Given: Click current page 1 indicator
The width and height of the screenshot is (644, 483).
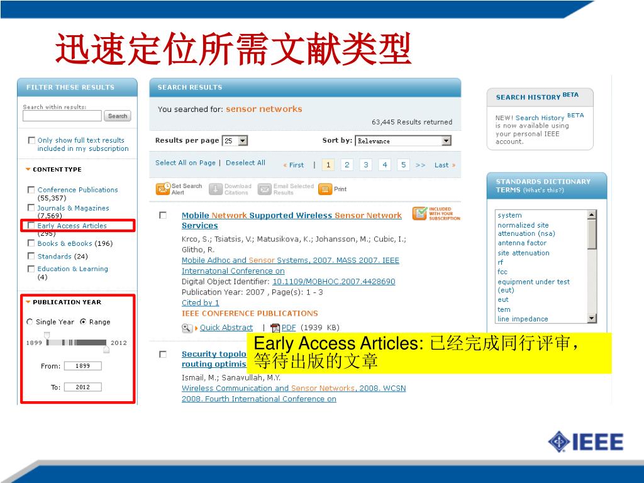Looking at the screenshot, I should tap(328, 165).
